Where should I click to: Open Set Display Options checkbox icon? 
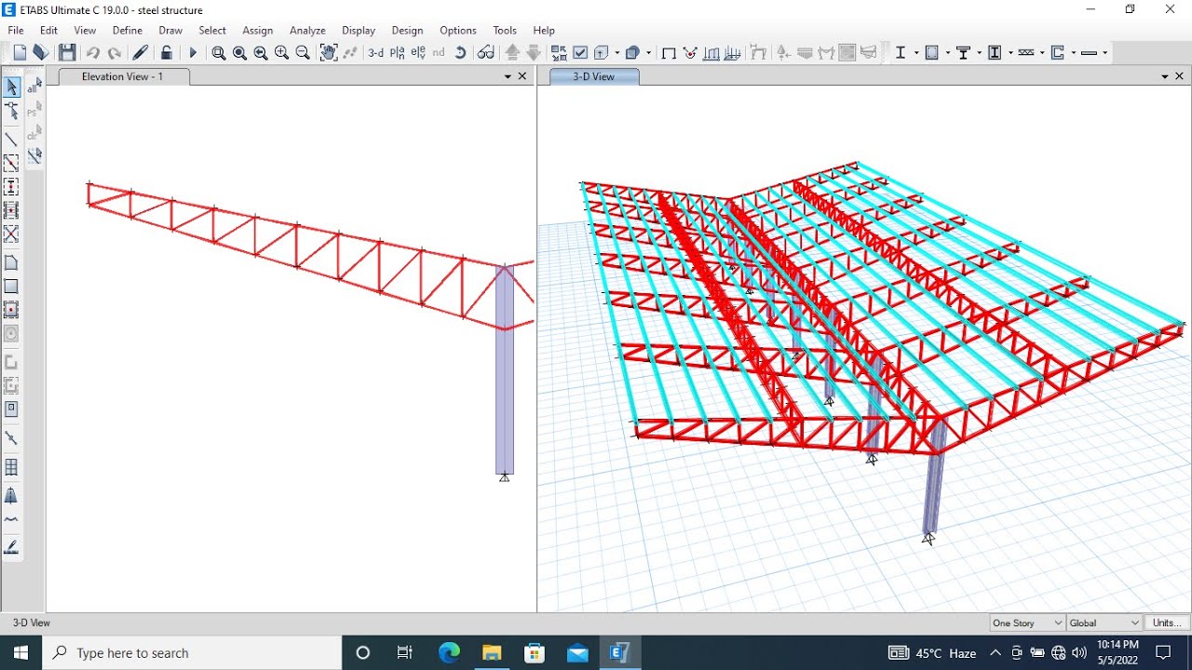click(580, 53)
